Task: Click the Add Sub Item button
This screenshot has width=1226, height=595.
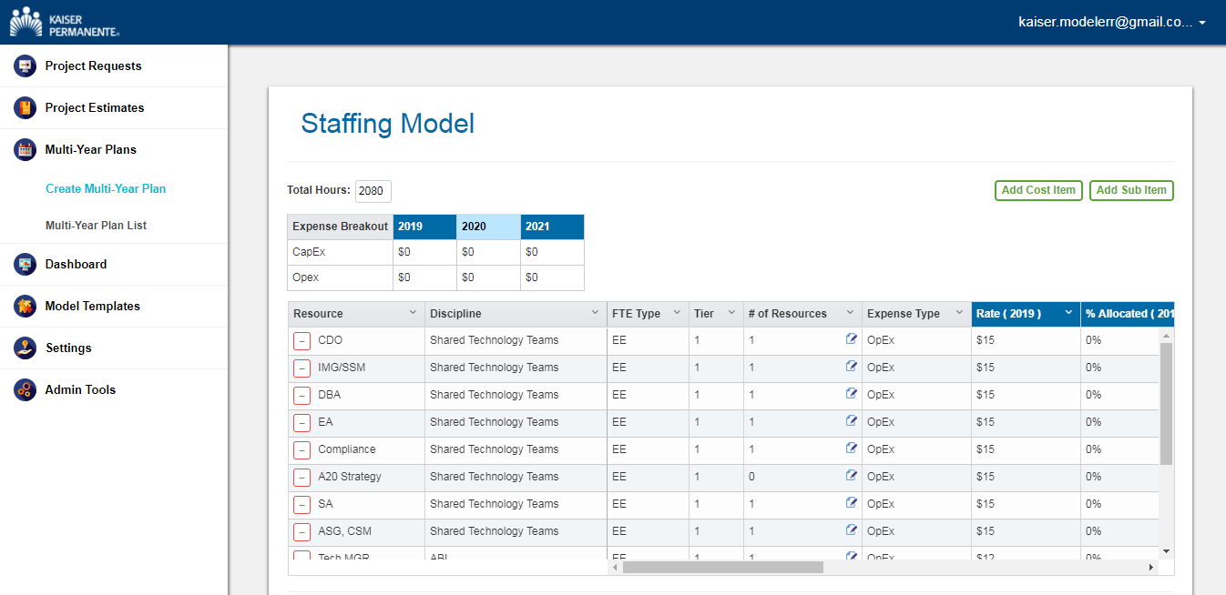Action: coord(1131,190)
